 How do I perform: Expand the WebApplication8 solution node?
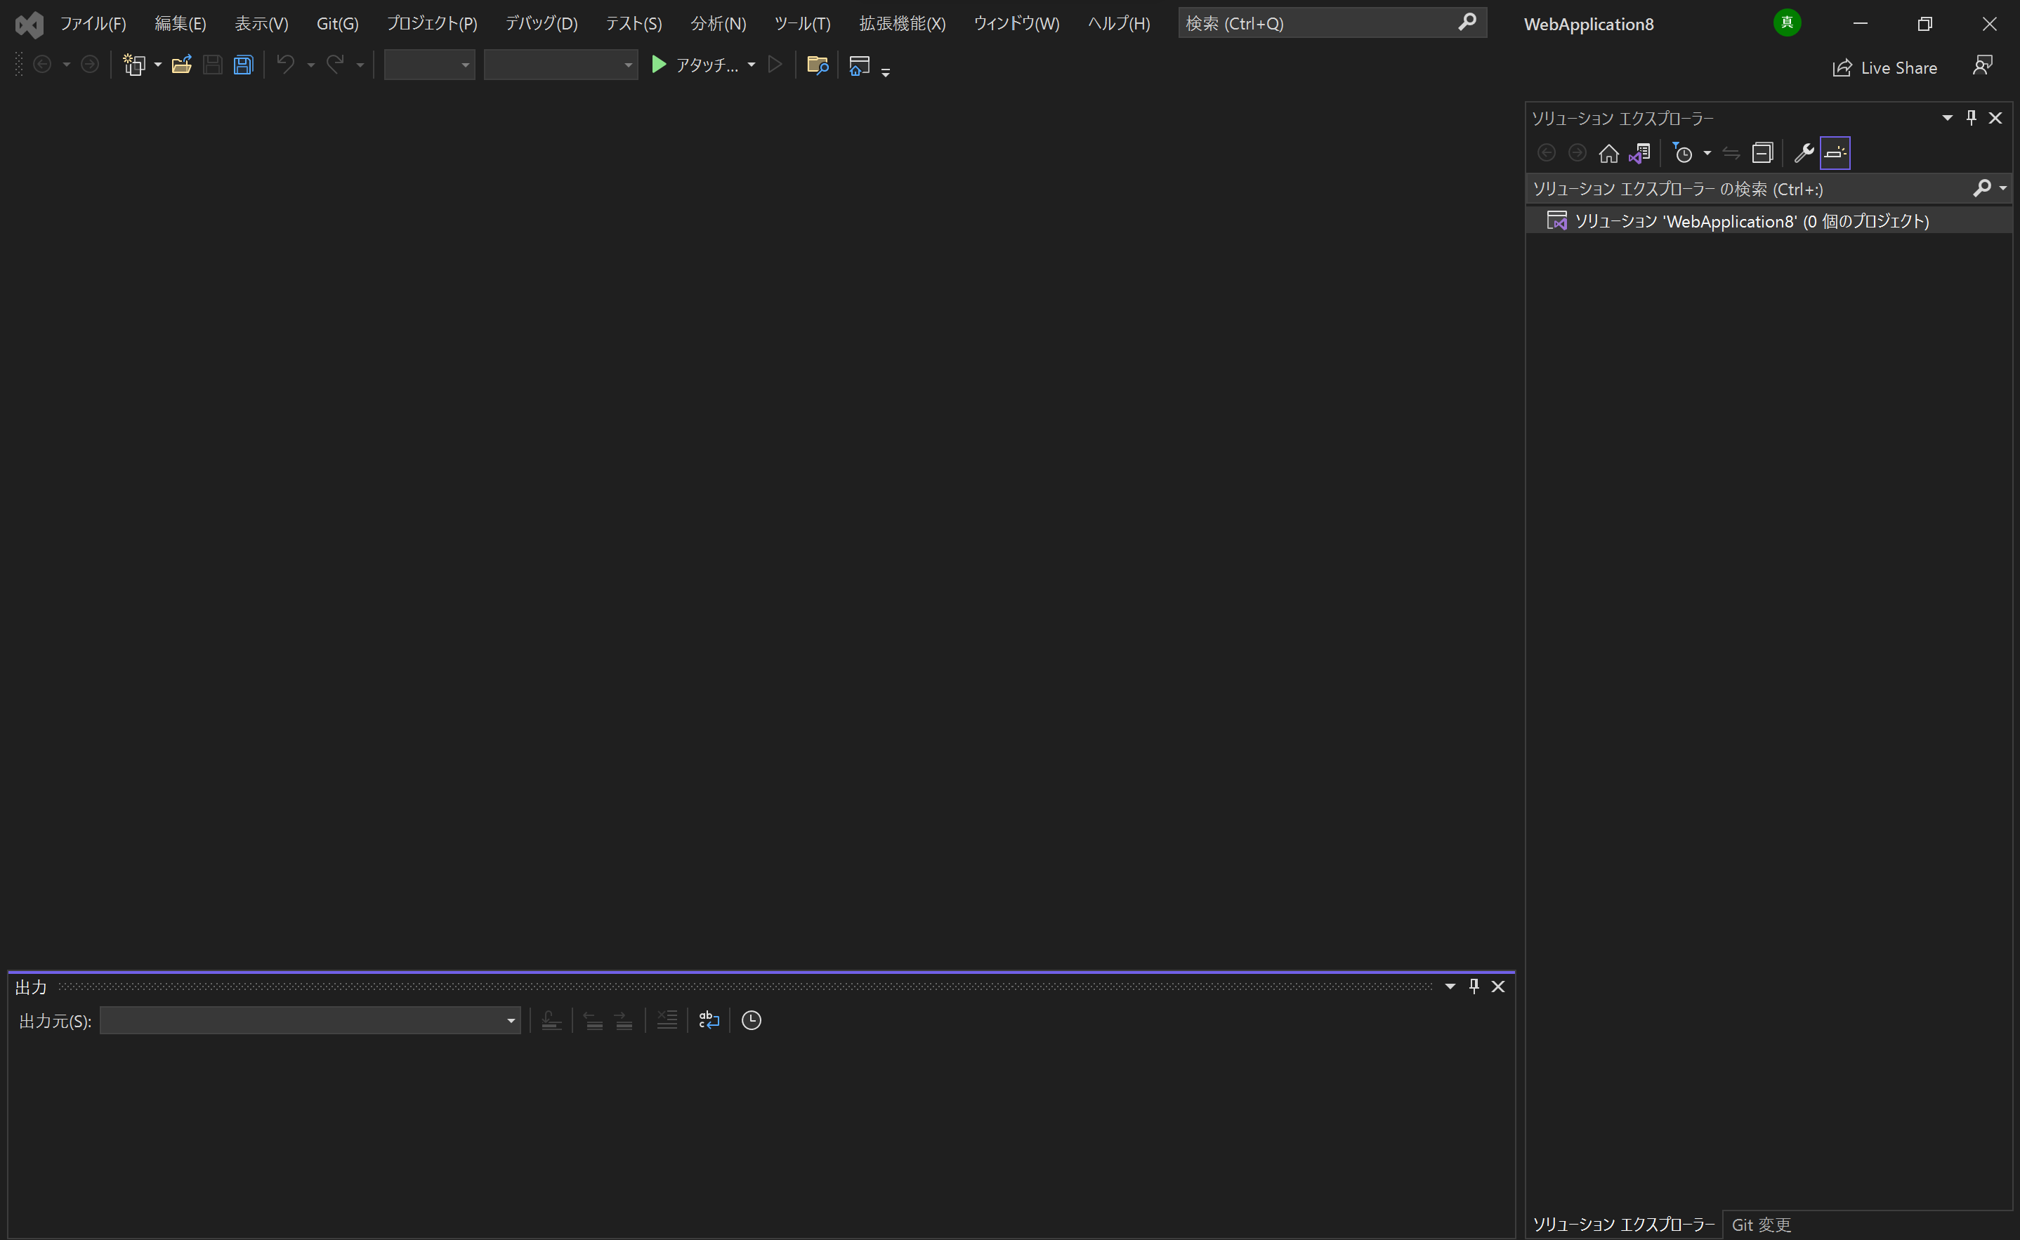click(1541, 220)
